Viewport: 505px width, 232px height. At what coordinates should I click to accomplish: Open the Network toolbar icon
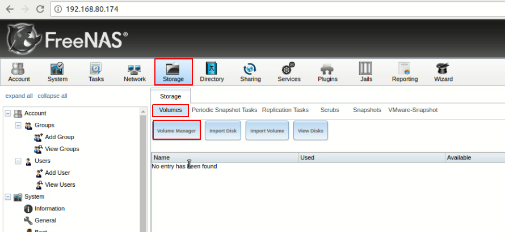point(134,72)
